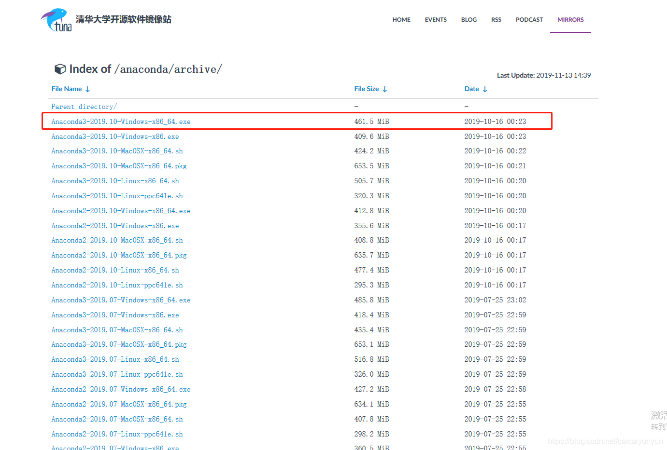The width and height of the screenshot is (667, 450).
Task: Download Anaconda2-2019.10-Windows-x86.exe
Action: [115, 226]
